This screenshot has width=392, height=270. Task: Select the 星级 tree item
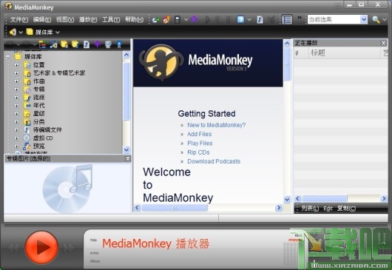point(39,114)
